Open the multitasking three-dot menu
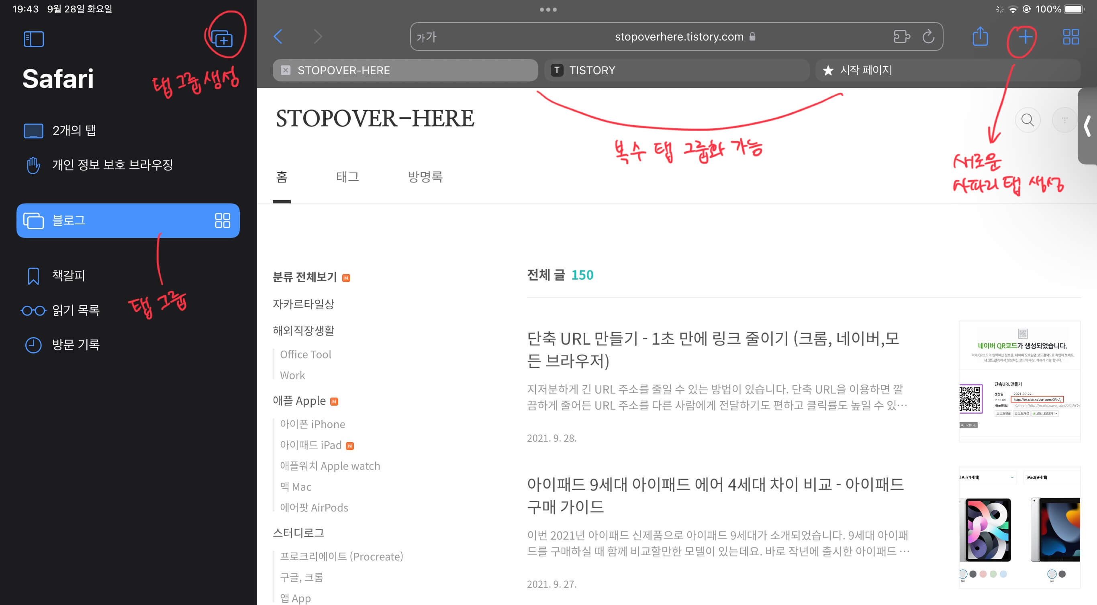1097x605 pixels. pos(548,9)
